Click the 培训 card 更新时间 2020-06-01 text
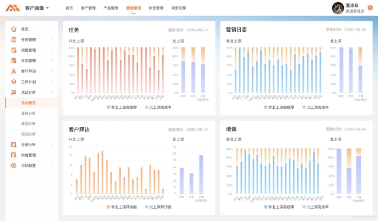The width and height of the screenshot is (378, 221). (346, 129)
